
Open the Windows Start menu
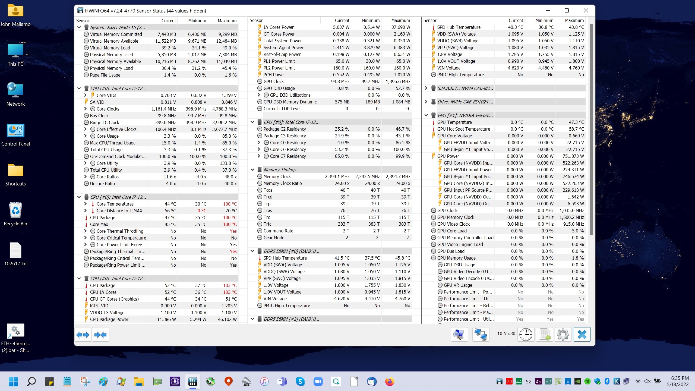(x=13, y=381)
